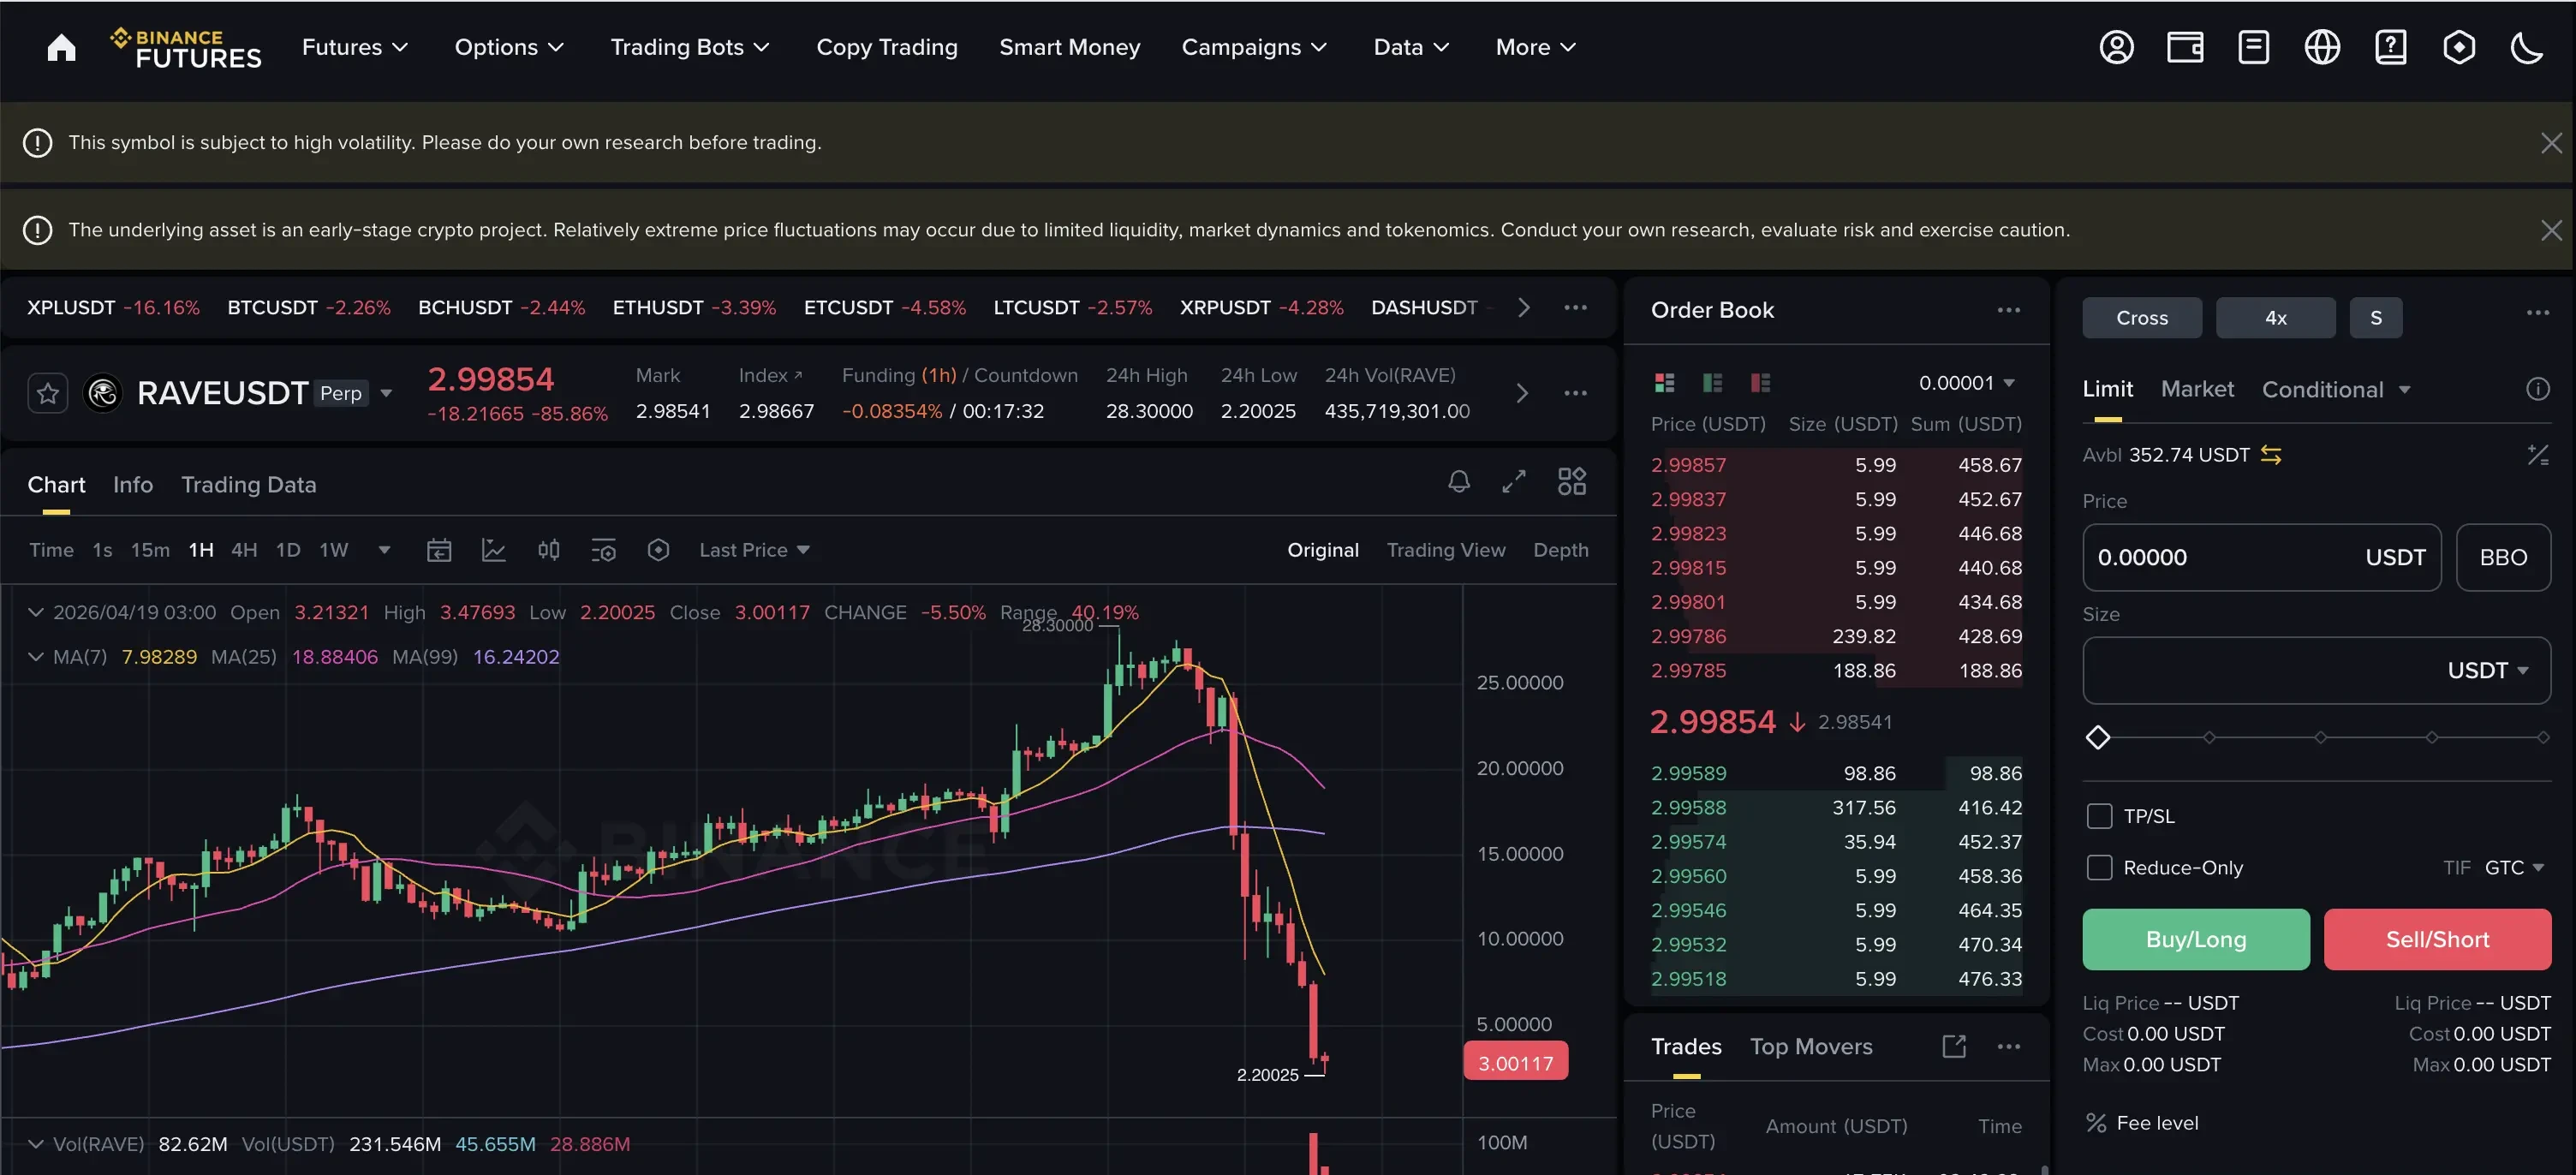Change the 4x leverage button
This screenshot has height=1175, width=2576.
[x=2276, y=318]
